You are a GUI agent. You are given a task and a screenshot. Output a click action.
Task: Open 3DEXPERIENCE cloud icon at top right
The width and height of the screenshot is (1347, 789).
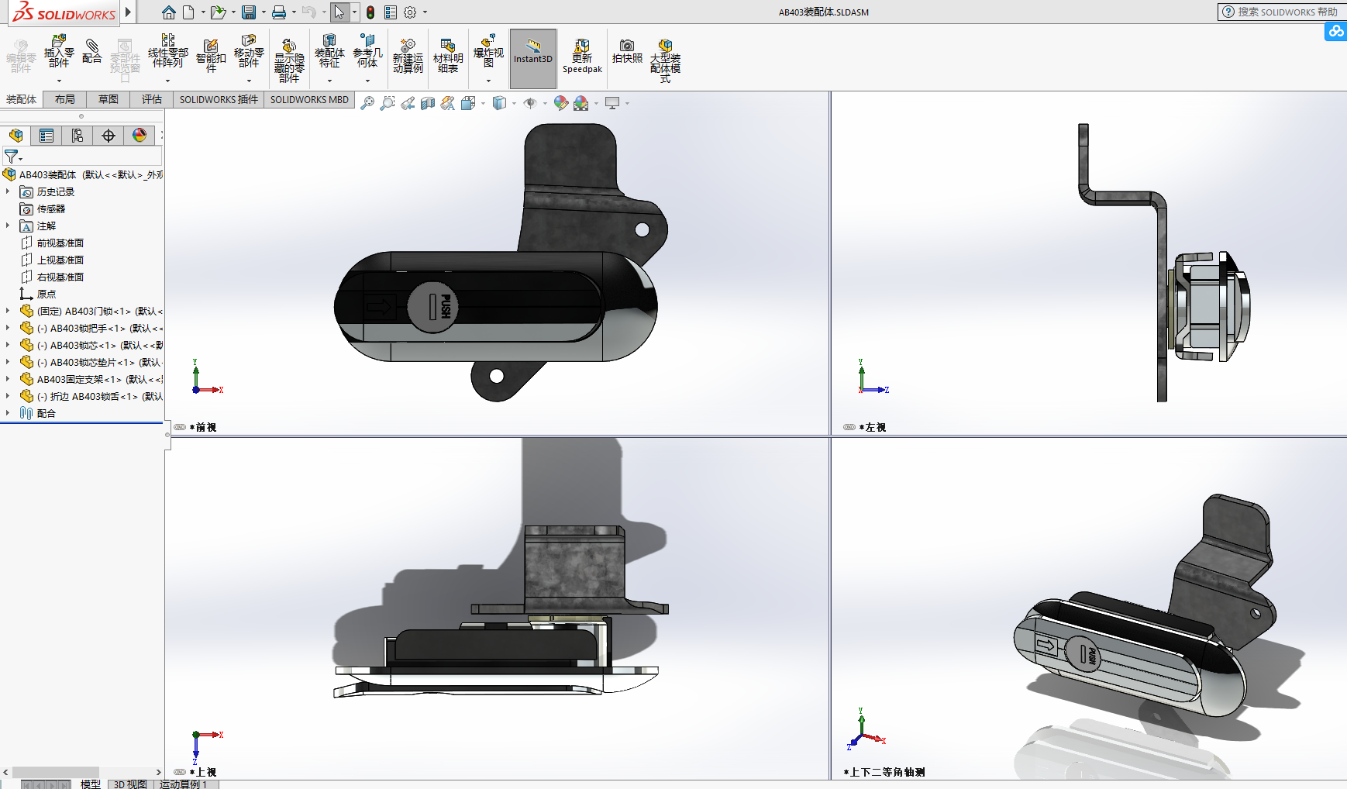(1335, 32)
